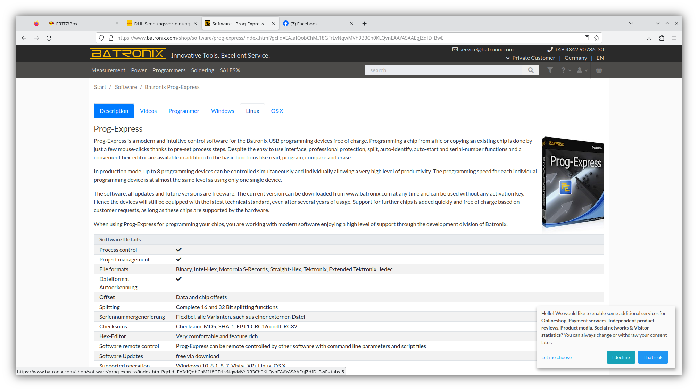Click the Pocket icon in the toolbar

649,38
